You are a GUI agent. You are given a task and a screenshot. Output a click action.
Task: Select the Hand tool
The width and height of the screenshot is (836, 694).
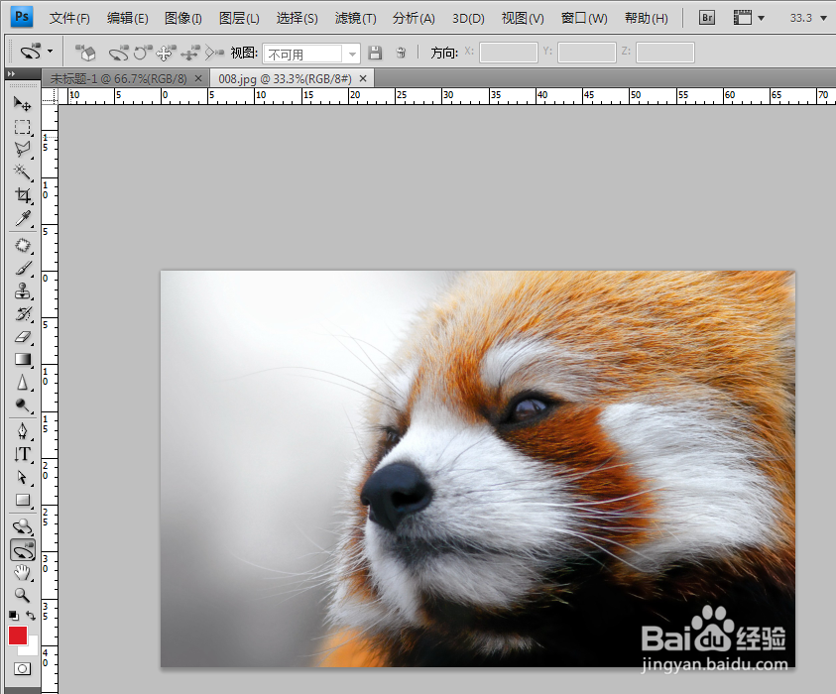[23, 573]
